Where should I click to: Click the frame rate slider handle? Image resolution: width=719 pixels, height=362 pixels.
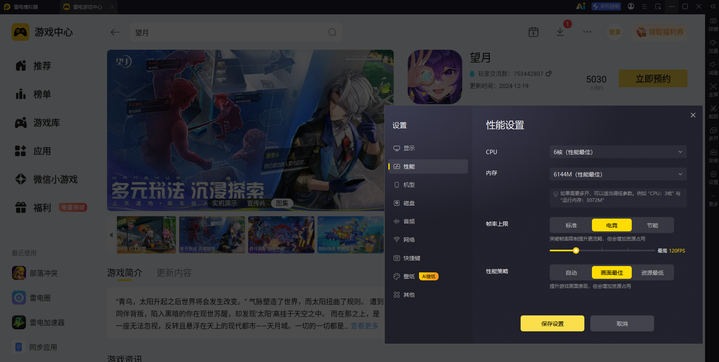pos(576,250)
